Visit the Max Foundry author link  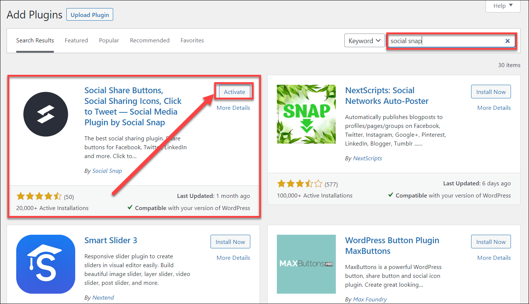point(370,300)
